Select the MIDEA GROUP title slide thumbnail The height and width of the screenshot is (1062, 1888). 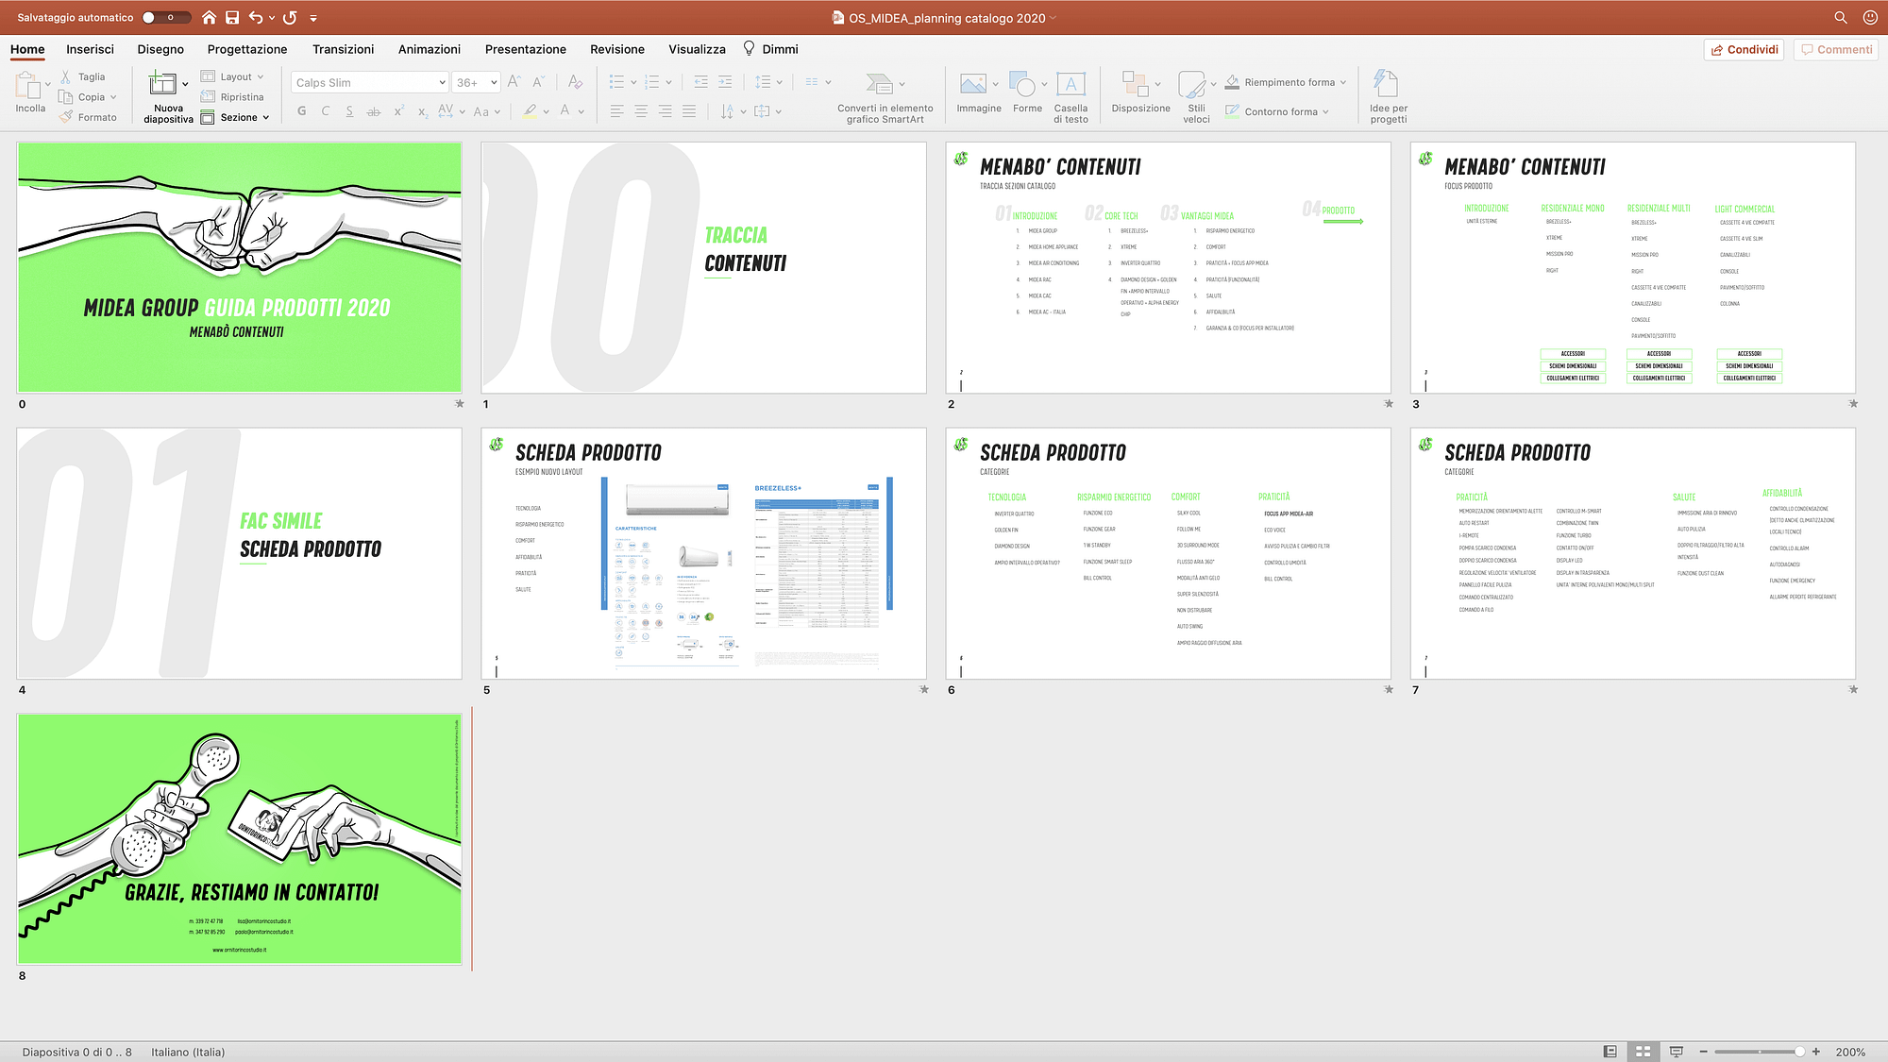click(240, 267)
